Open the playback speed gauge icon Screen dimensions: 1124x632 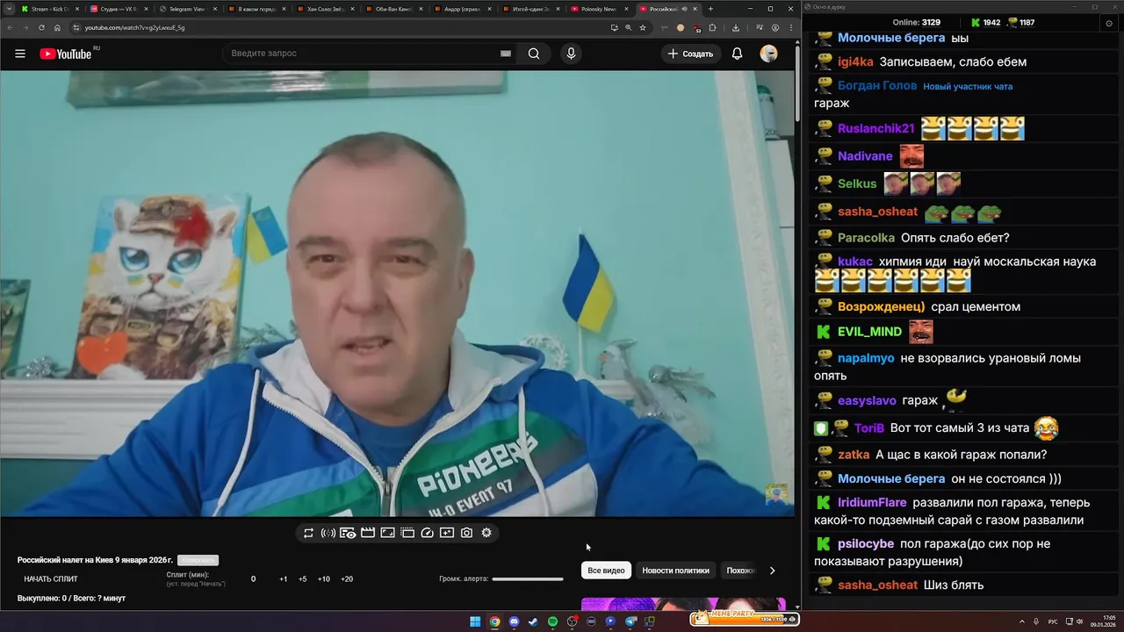(x=428, y=533)
